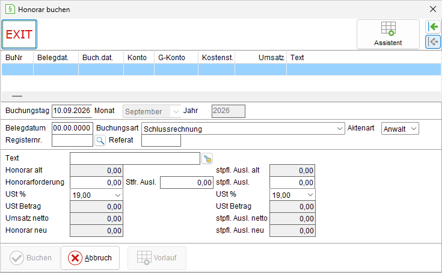Click the Belegdatum input field
Viewport: 442px width, 273px height.
72,128
